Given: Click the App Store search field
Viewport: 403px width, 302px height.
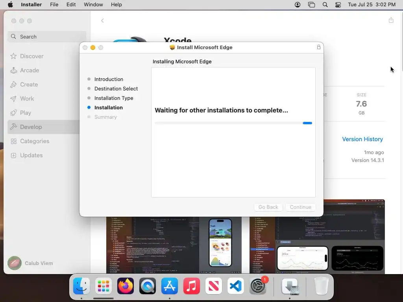Looking at the screenshot, I should point(47,37).
